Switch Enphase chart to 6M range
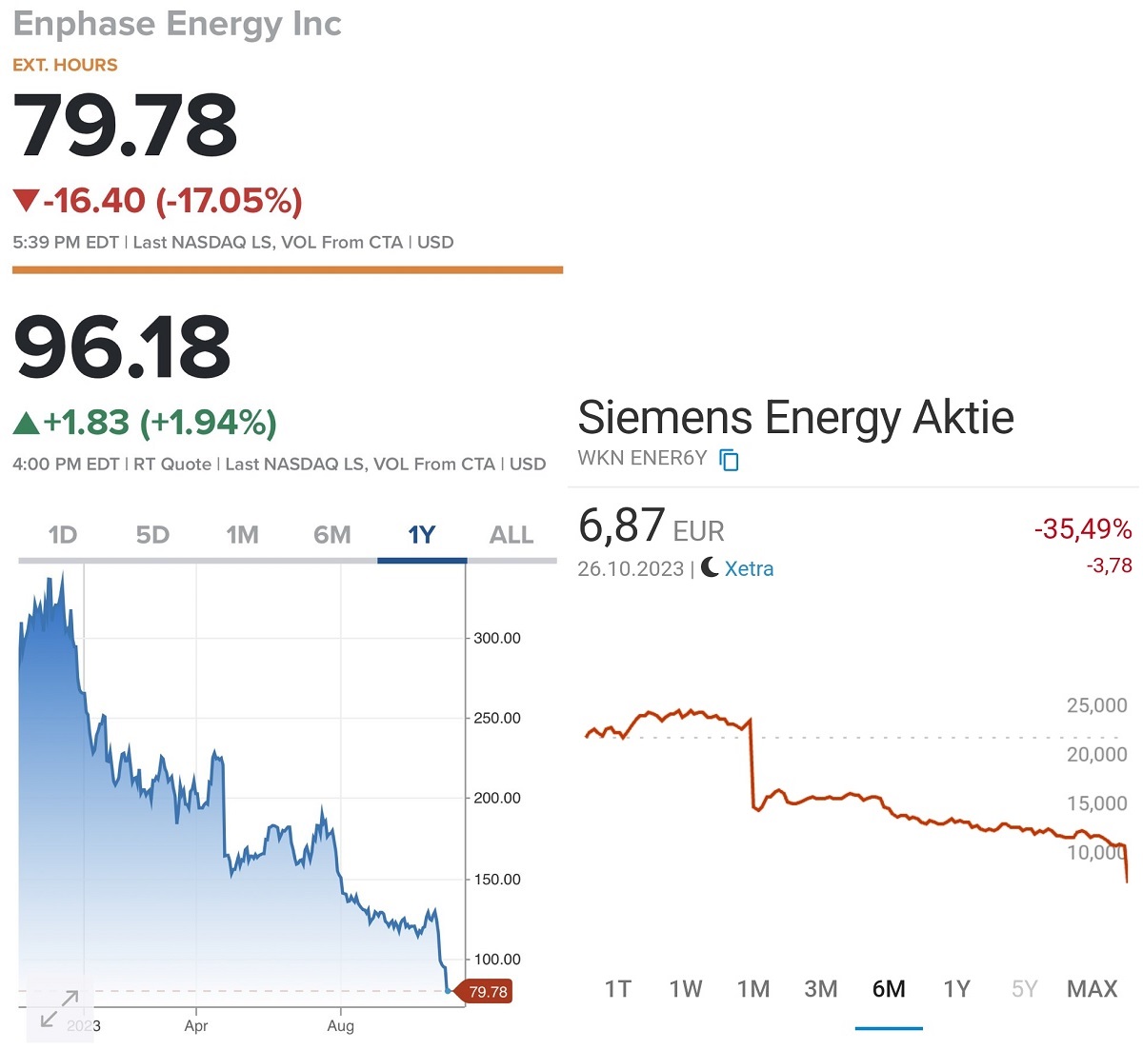Viewport: 1143px width, 1050px height. 331,535
